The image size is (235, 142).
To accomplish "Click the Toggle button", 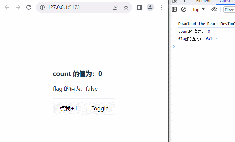I will [x=100, y=108].
